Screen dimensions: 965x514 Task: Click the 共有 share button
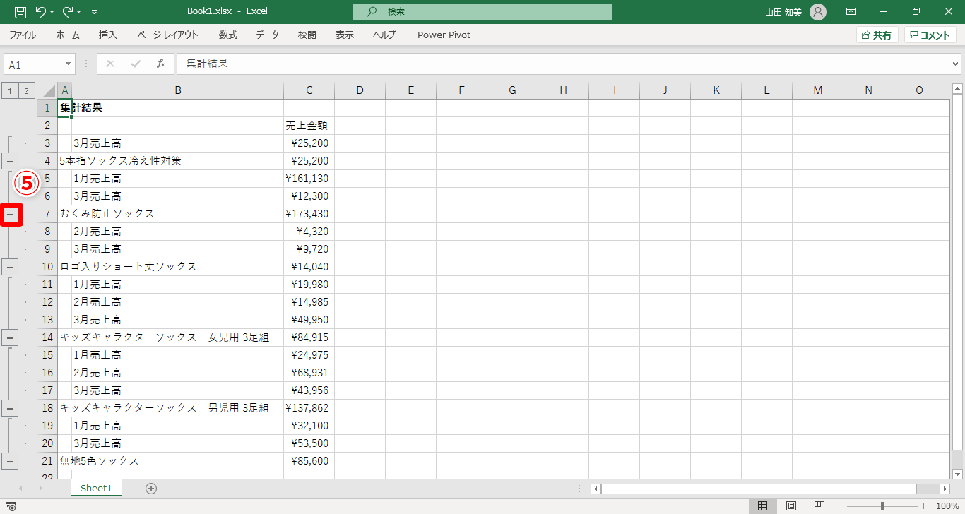(x=877, y=35)
